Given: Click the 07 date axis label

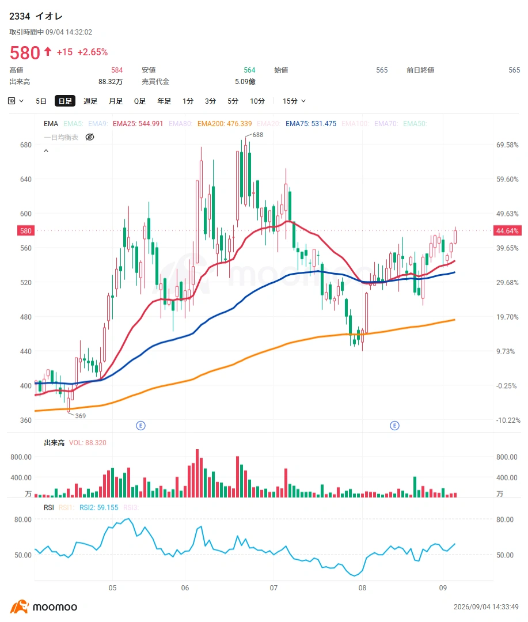Looking at the screenshot, I should [274, 588].
